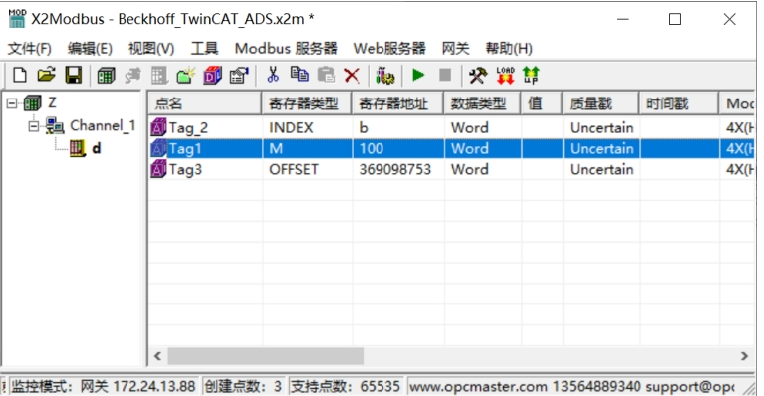Click the Cut scissors icon
764x396 pixels.
(x=273, y=75)
